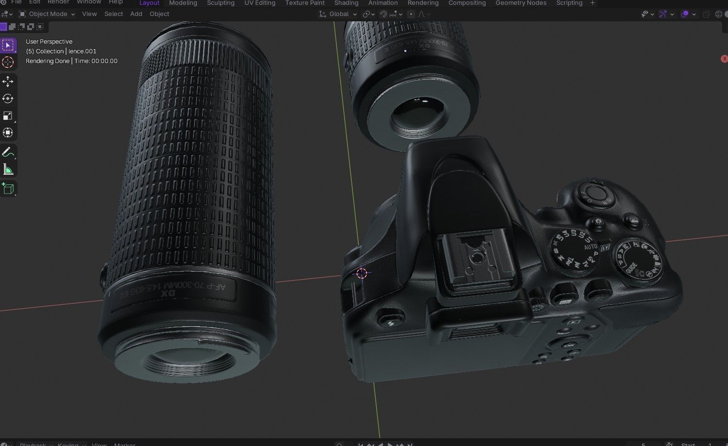Click the red X region icon
Screen dimensions: 728x446
coord(724,59)
